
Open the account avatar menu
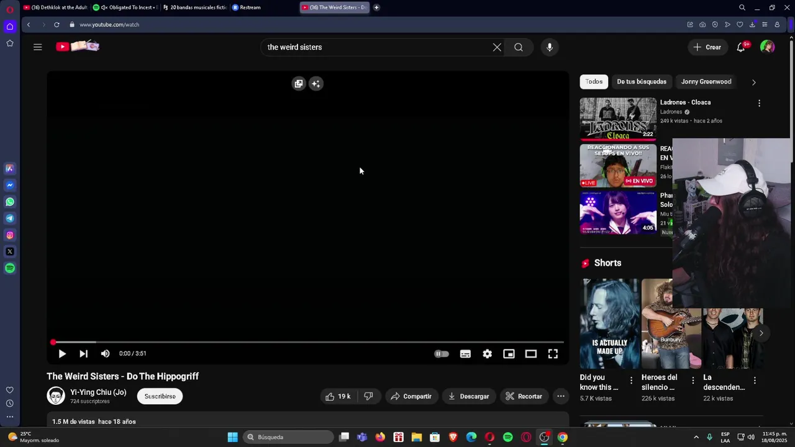point(768,47)
